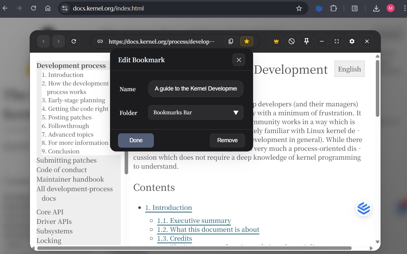Viewport: 407px width, 254px height.
Task: Click the popup page vertical scrollbar
Action: coord(378,89)
